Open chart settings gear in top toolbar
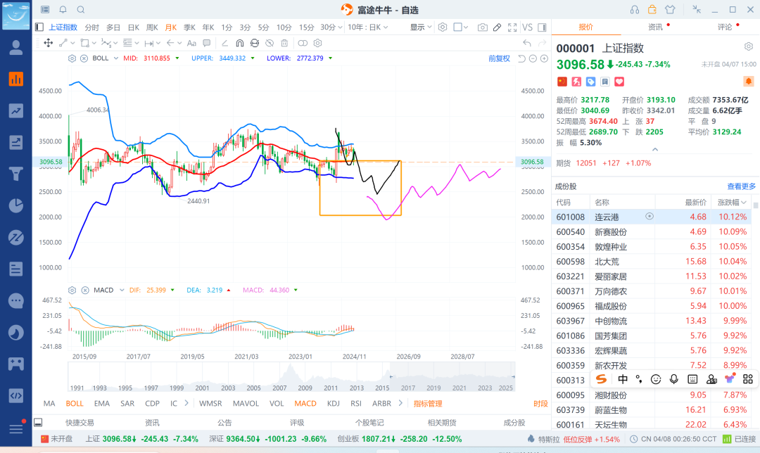 [x=443, y=27]
